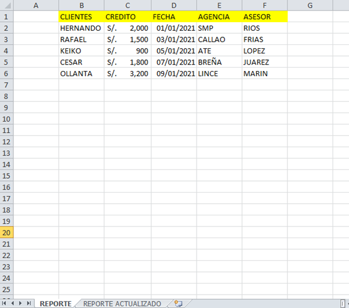
Task: Select row 6 header
Action: pos(6,73)
